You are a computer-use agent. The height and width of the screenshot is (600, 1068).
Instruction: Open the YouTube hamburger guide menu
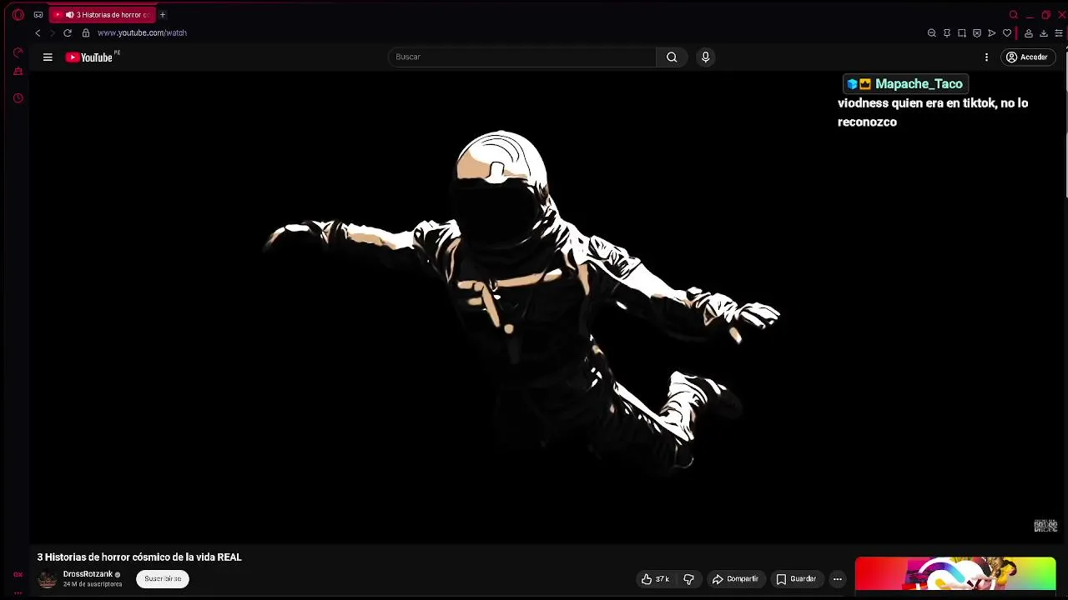tap(48, 57)
